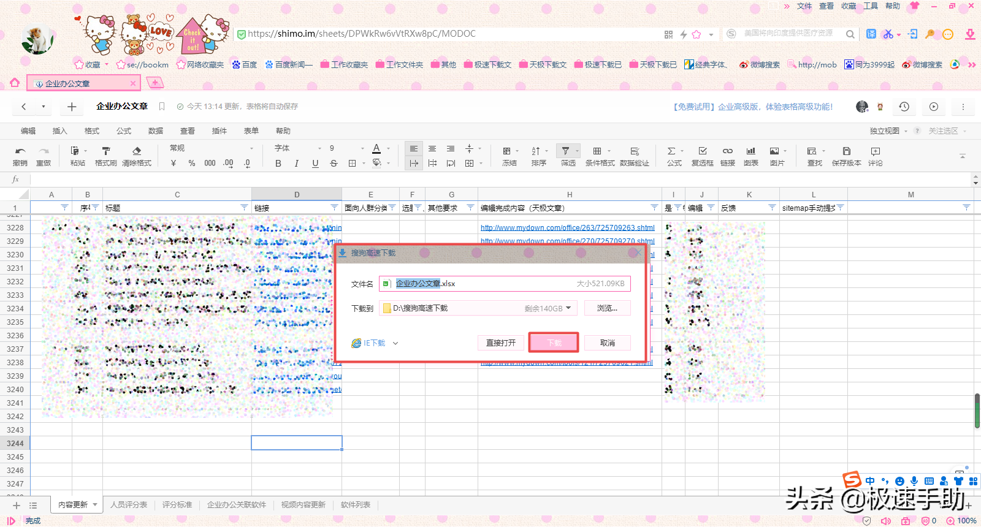This screenshot has width=981, height=527.
Task: Add new document with plus icon
Action: 72,107
